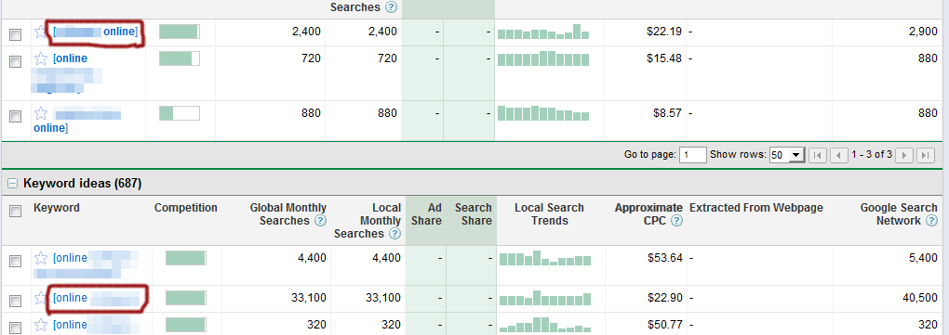Open help icon for Approximate CPC
949x335 pixels.
pos(677,221)
